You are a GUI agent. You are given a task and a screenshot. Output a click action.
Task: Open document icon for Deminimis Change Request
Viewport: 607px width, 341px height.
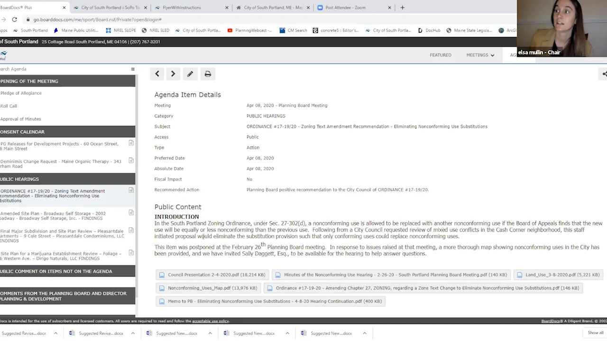[131, 161]
